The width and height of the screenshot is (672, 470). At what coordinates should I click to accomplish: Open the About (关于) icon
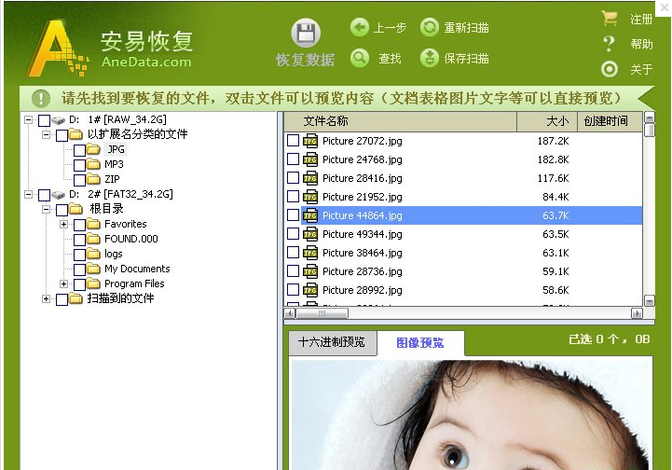point(610,69)
